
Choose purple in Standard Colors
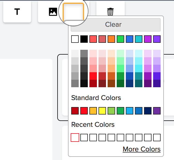(157, 111)
